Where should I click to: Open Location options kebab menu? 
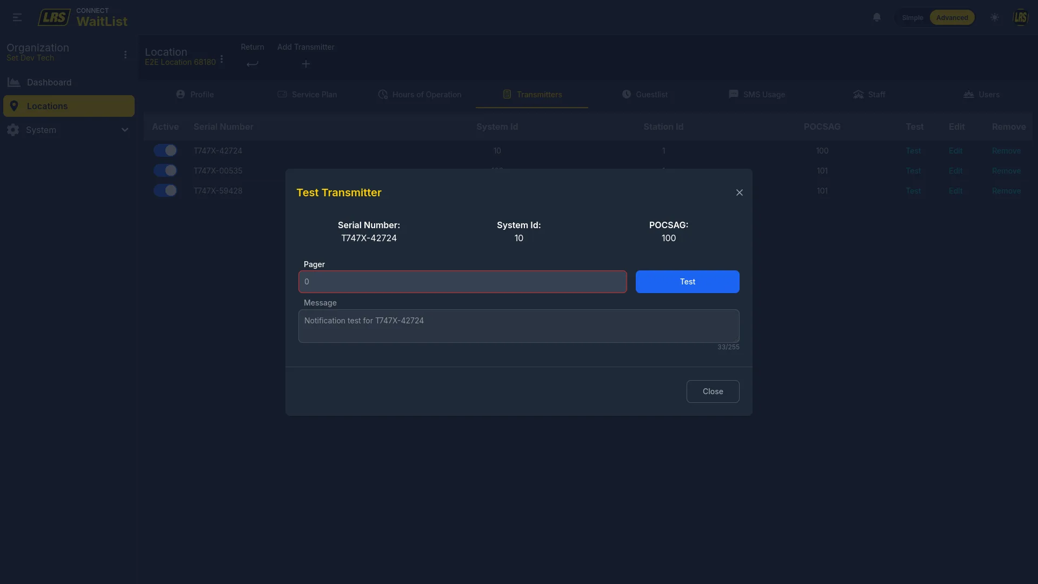point(222,59)
